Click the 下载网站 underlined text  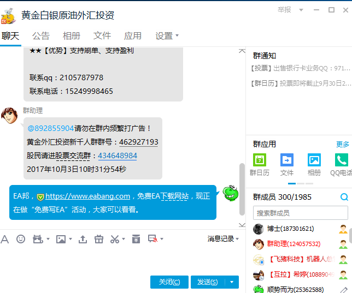[x=174, y=196]
